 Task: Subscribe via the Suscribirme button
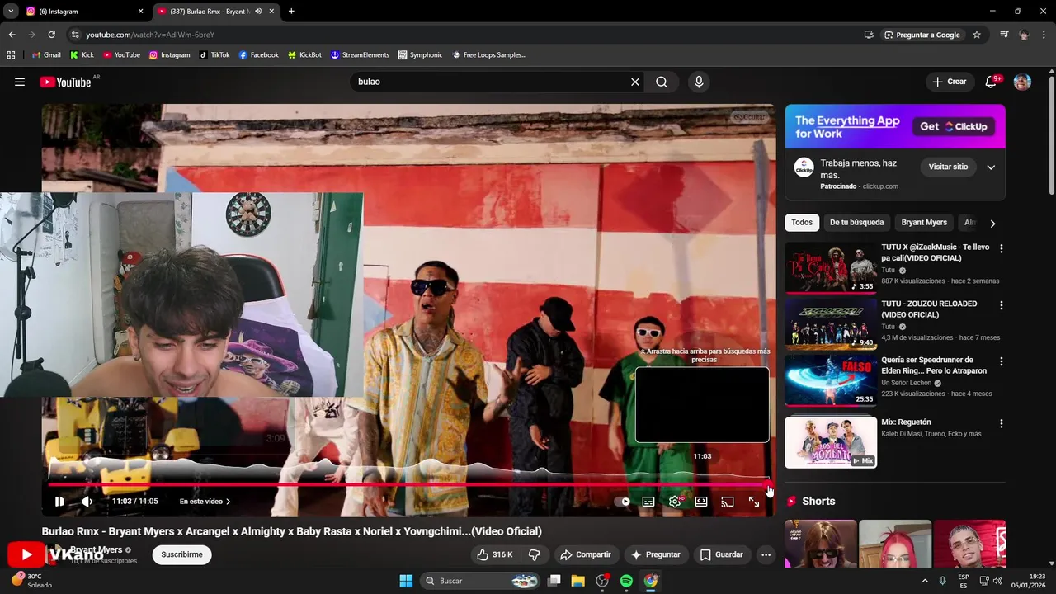click(181, 554)
